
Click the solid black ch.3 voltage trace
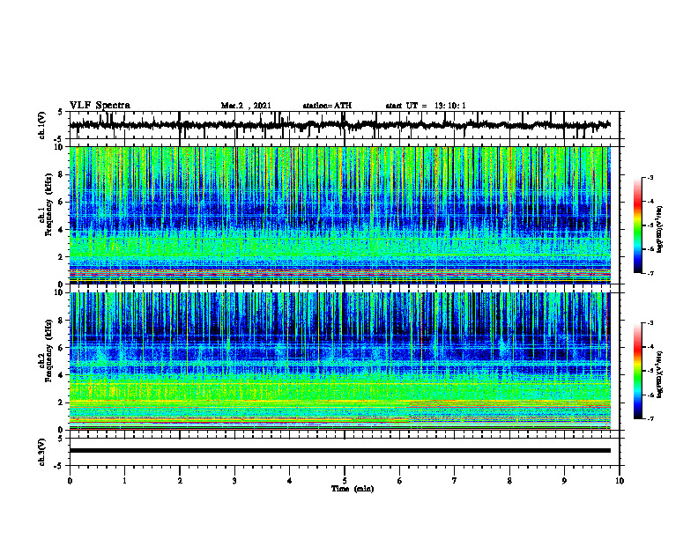(x=339, y=451)
